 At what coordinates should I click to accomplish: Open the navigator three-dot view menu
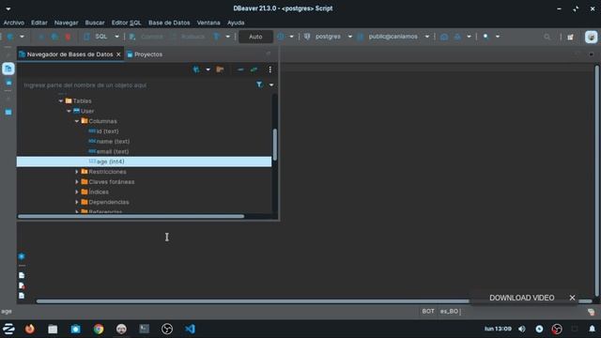tap(270, 69)
